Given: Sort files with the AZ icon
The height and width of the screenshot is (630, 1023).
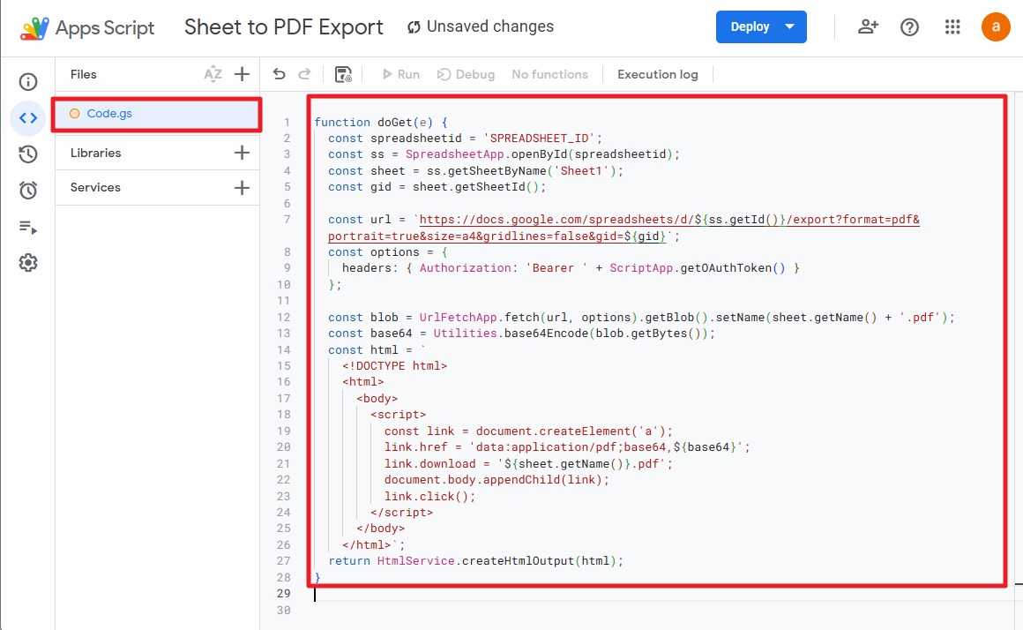Looking at the screenshot, I should [x=213, y=74].
